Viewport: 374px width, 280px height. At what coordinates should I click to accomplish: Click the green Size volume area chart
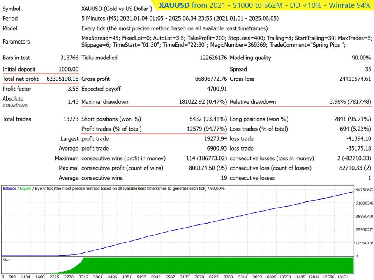[218, 265]
